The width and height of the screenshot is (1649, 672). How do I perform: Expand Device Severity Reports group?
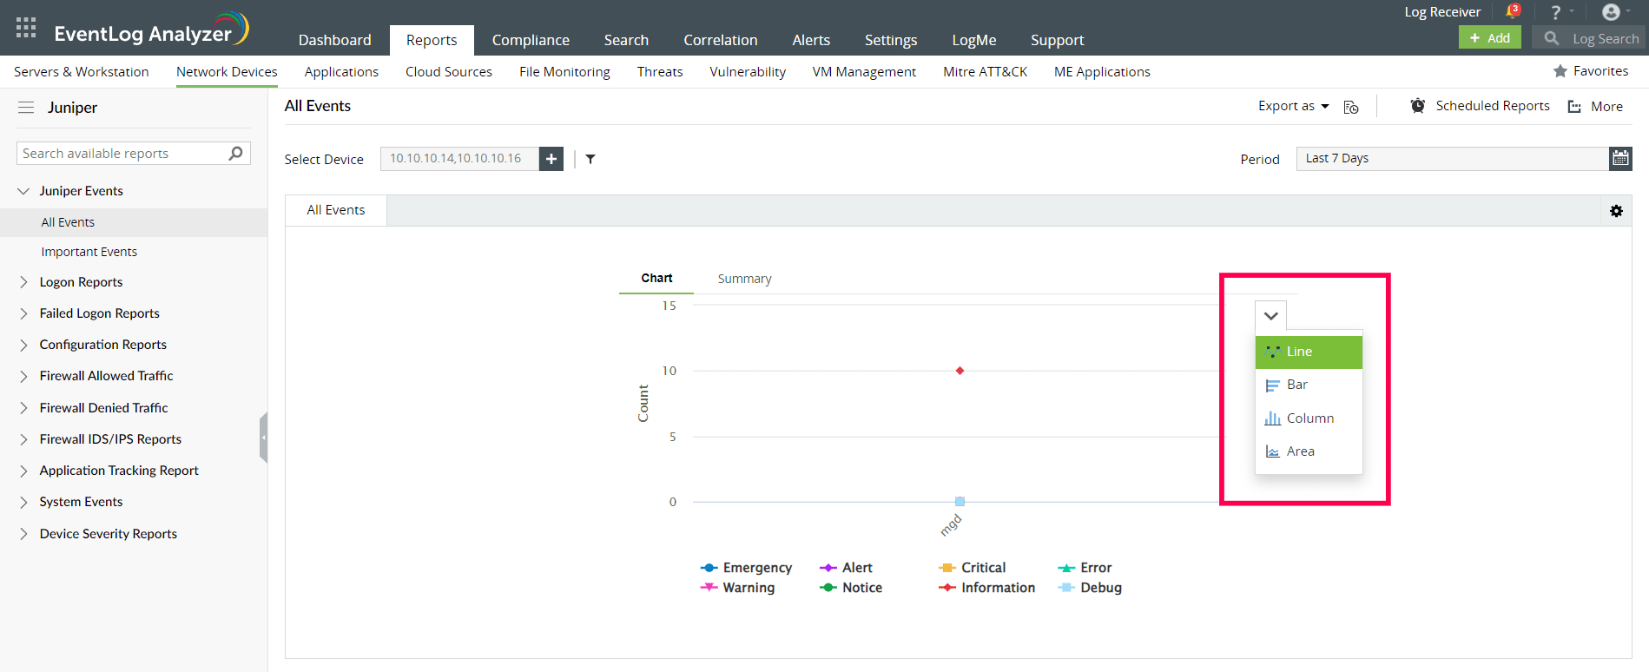(23, 534)
